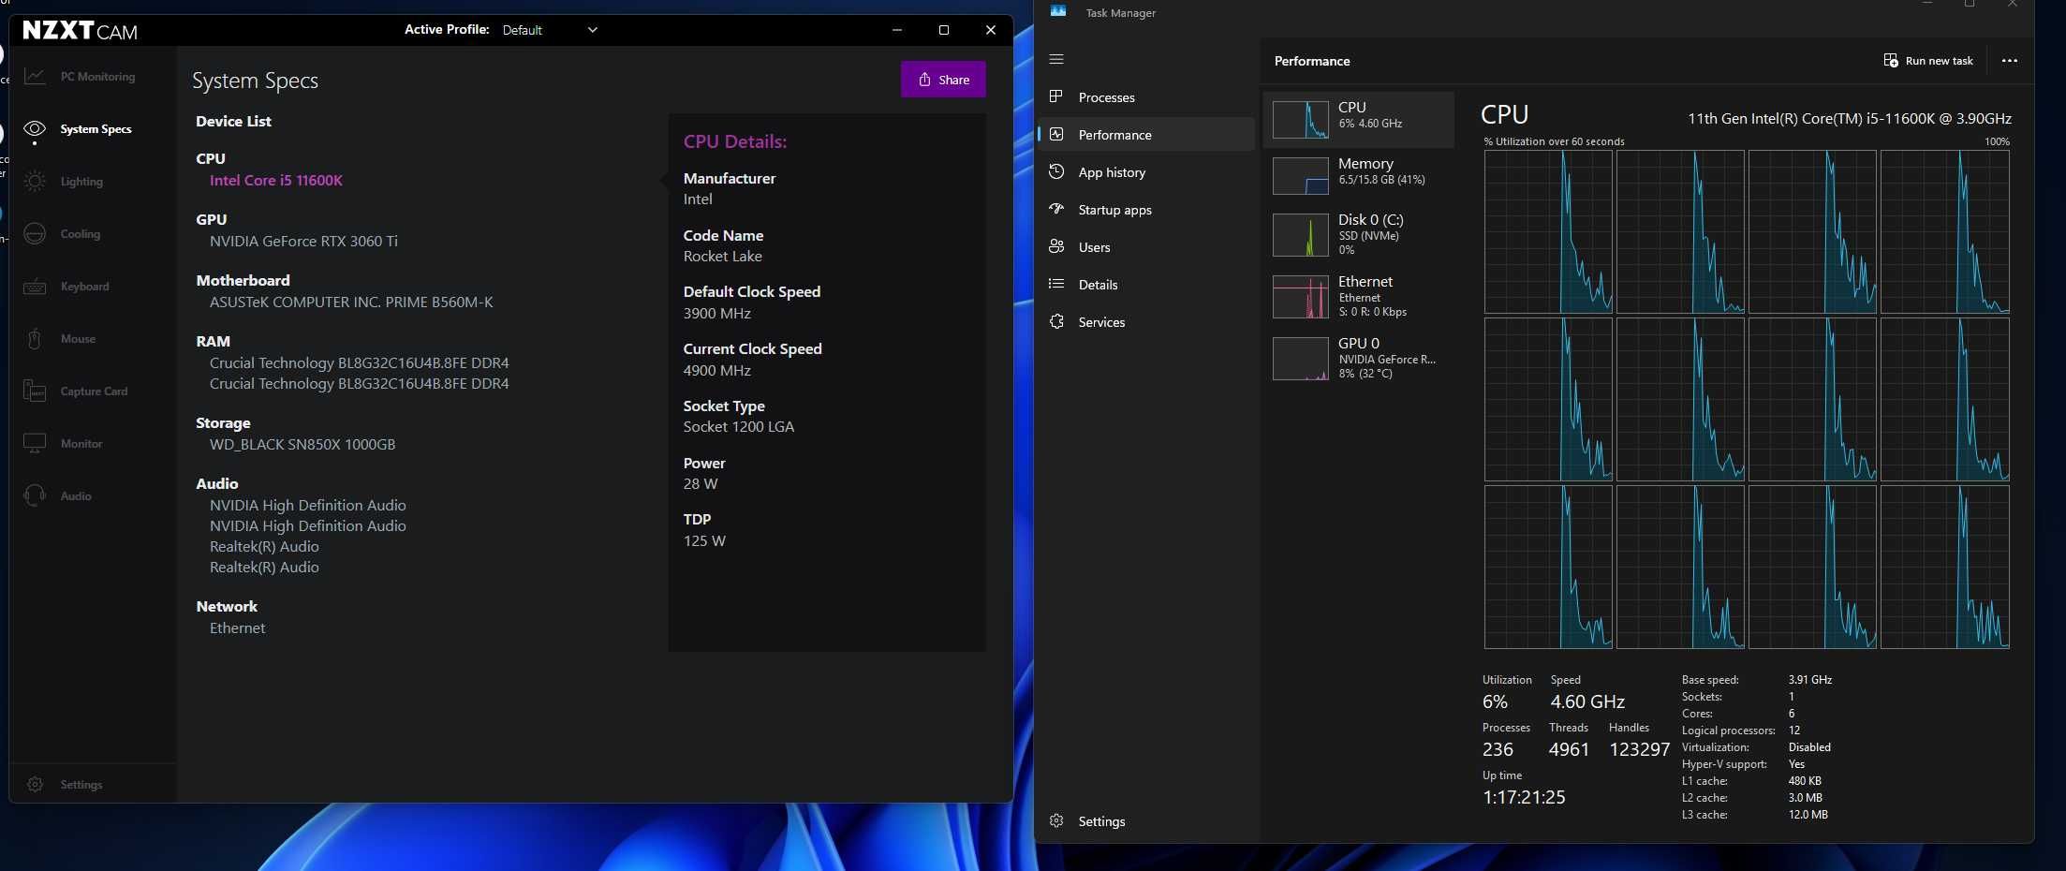Click the Performance icon in Task Manager

(1056, 134)
